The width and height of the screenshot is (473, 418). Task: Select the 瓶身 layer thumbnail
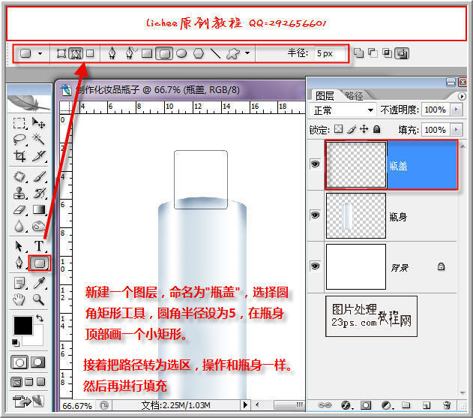(355, 215)
